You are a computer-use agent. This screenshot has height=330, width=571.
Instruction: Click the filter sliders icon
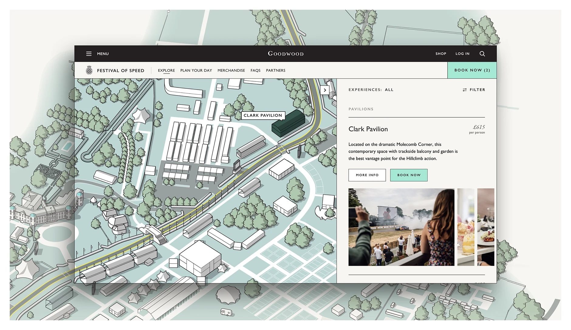coord(464,90)
